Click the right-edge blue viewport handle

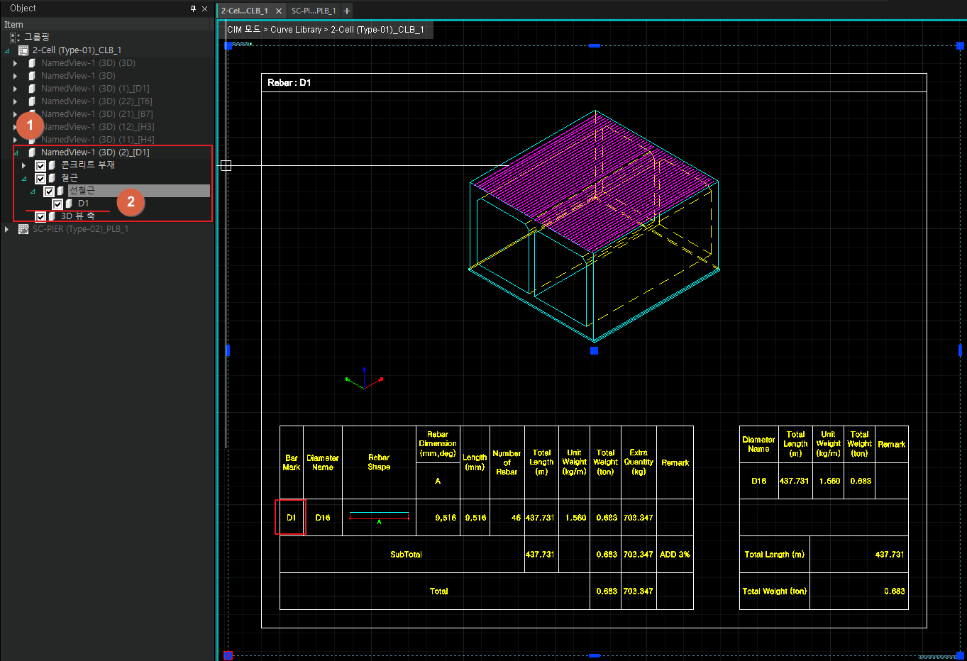pyautogui.click(x=960, y=350)
